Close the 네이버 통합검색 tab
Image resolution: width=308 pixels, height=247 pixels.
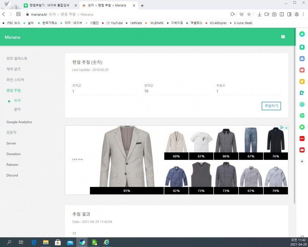tap(76, 6)
